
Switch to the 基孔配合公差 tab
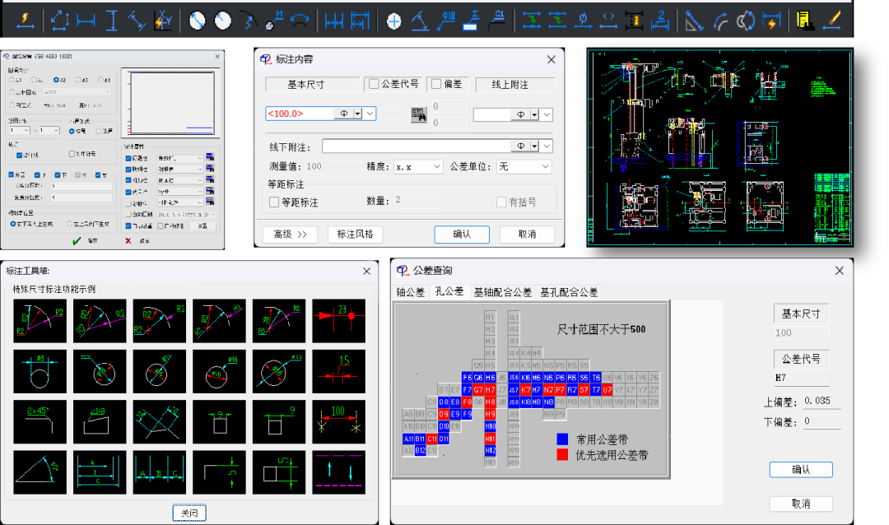tap(569, 292)
